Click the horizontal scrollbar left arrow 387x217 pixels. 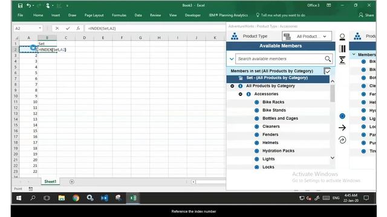(193, 182)
